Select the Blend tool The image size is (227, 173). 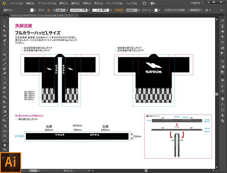click(x=5, y=121)
